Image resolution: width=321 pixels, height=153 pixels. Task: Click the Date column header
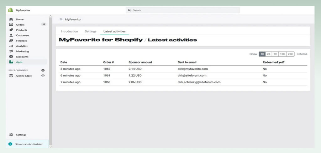(x=64, y=62)
